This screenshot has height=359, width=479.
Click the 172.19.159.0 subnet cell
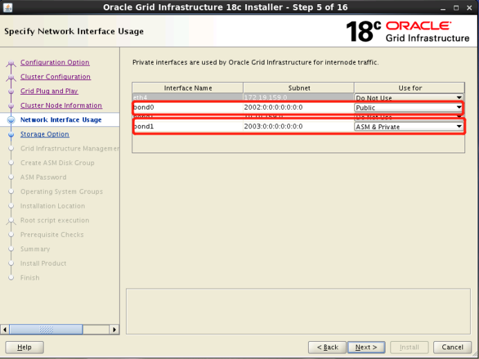(x=298, y=97)
